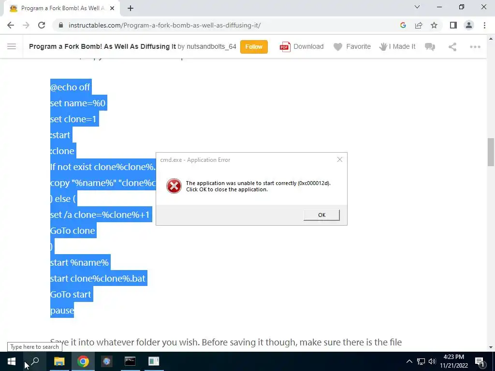Mark this Instructable as Favorite
The height and width of the screenshot is (371, 495).
pos(352,47)
